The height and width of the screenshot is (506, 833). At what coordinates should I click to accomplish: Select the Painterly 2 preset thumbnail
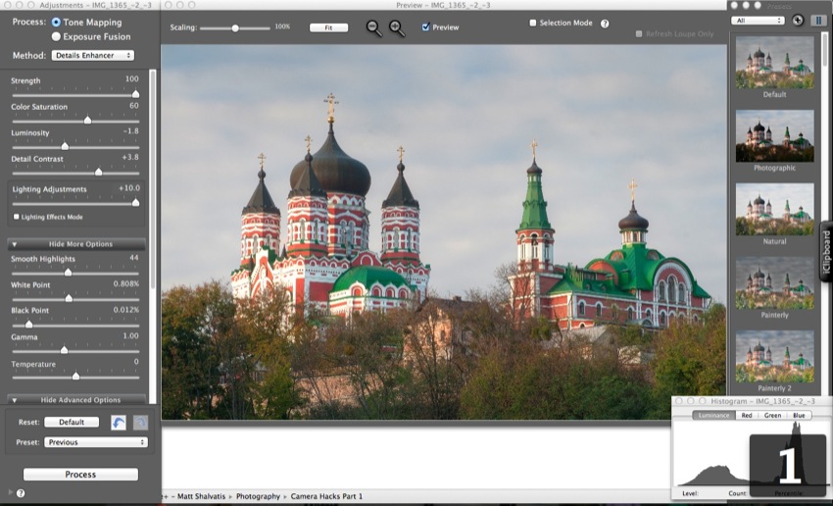pos(774,356)
